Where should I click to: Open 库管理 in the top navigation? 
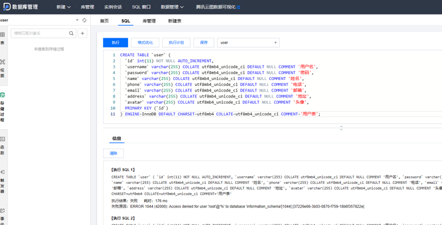pyautogui.click(x=87, y=7)
